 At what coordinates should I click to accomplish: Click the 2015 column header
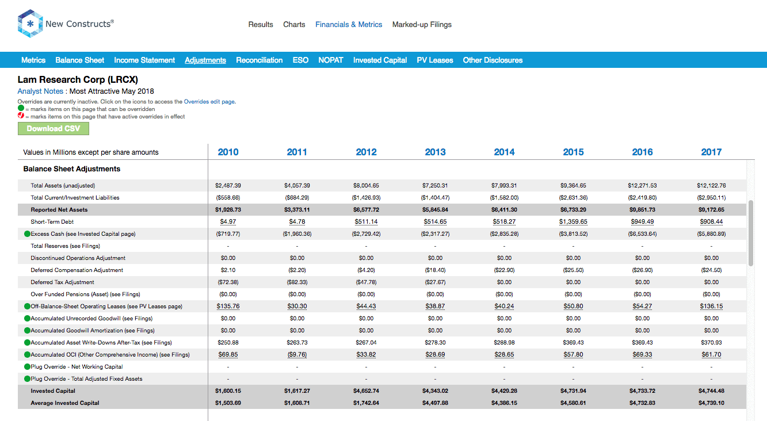click(573, 152)
